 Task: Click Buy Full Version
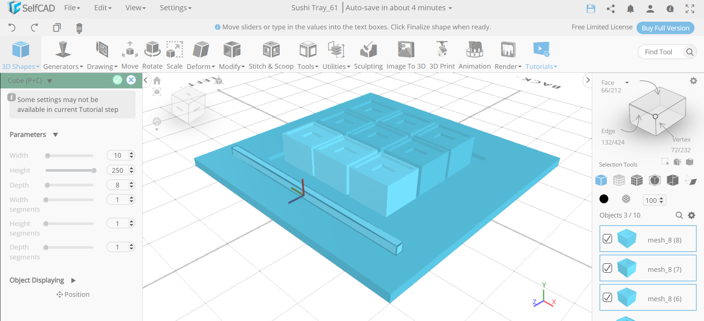click(665, 28)
